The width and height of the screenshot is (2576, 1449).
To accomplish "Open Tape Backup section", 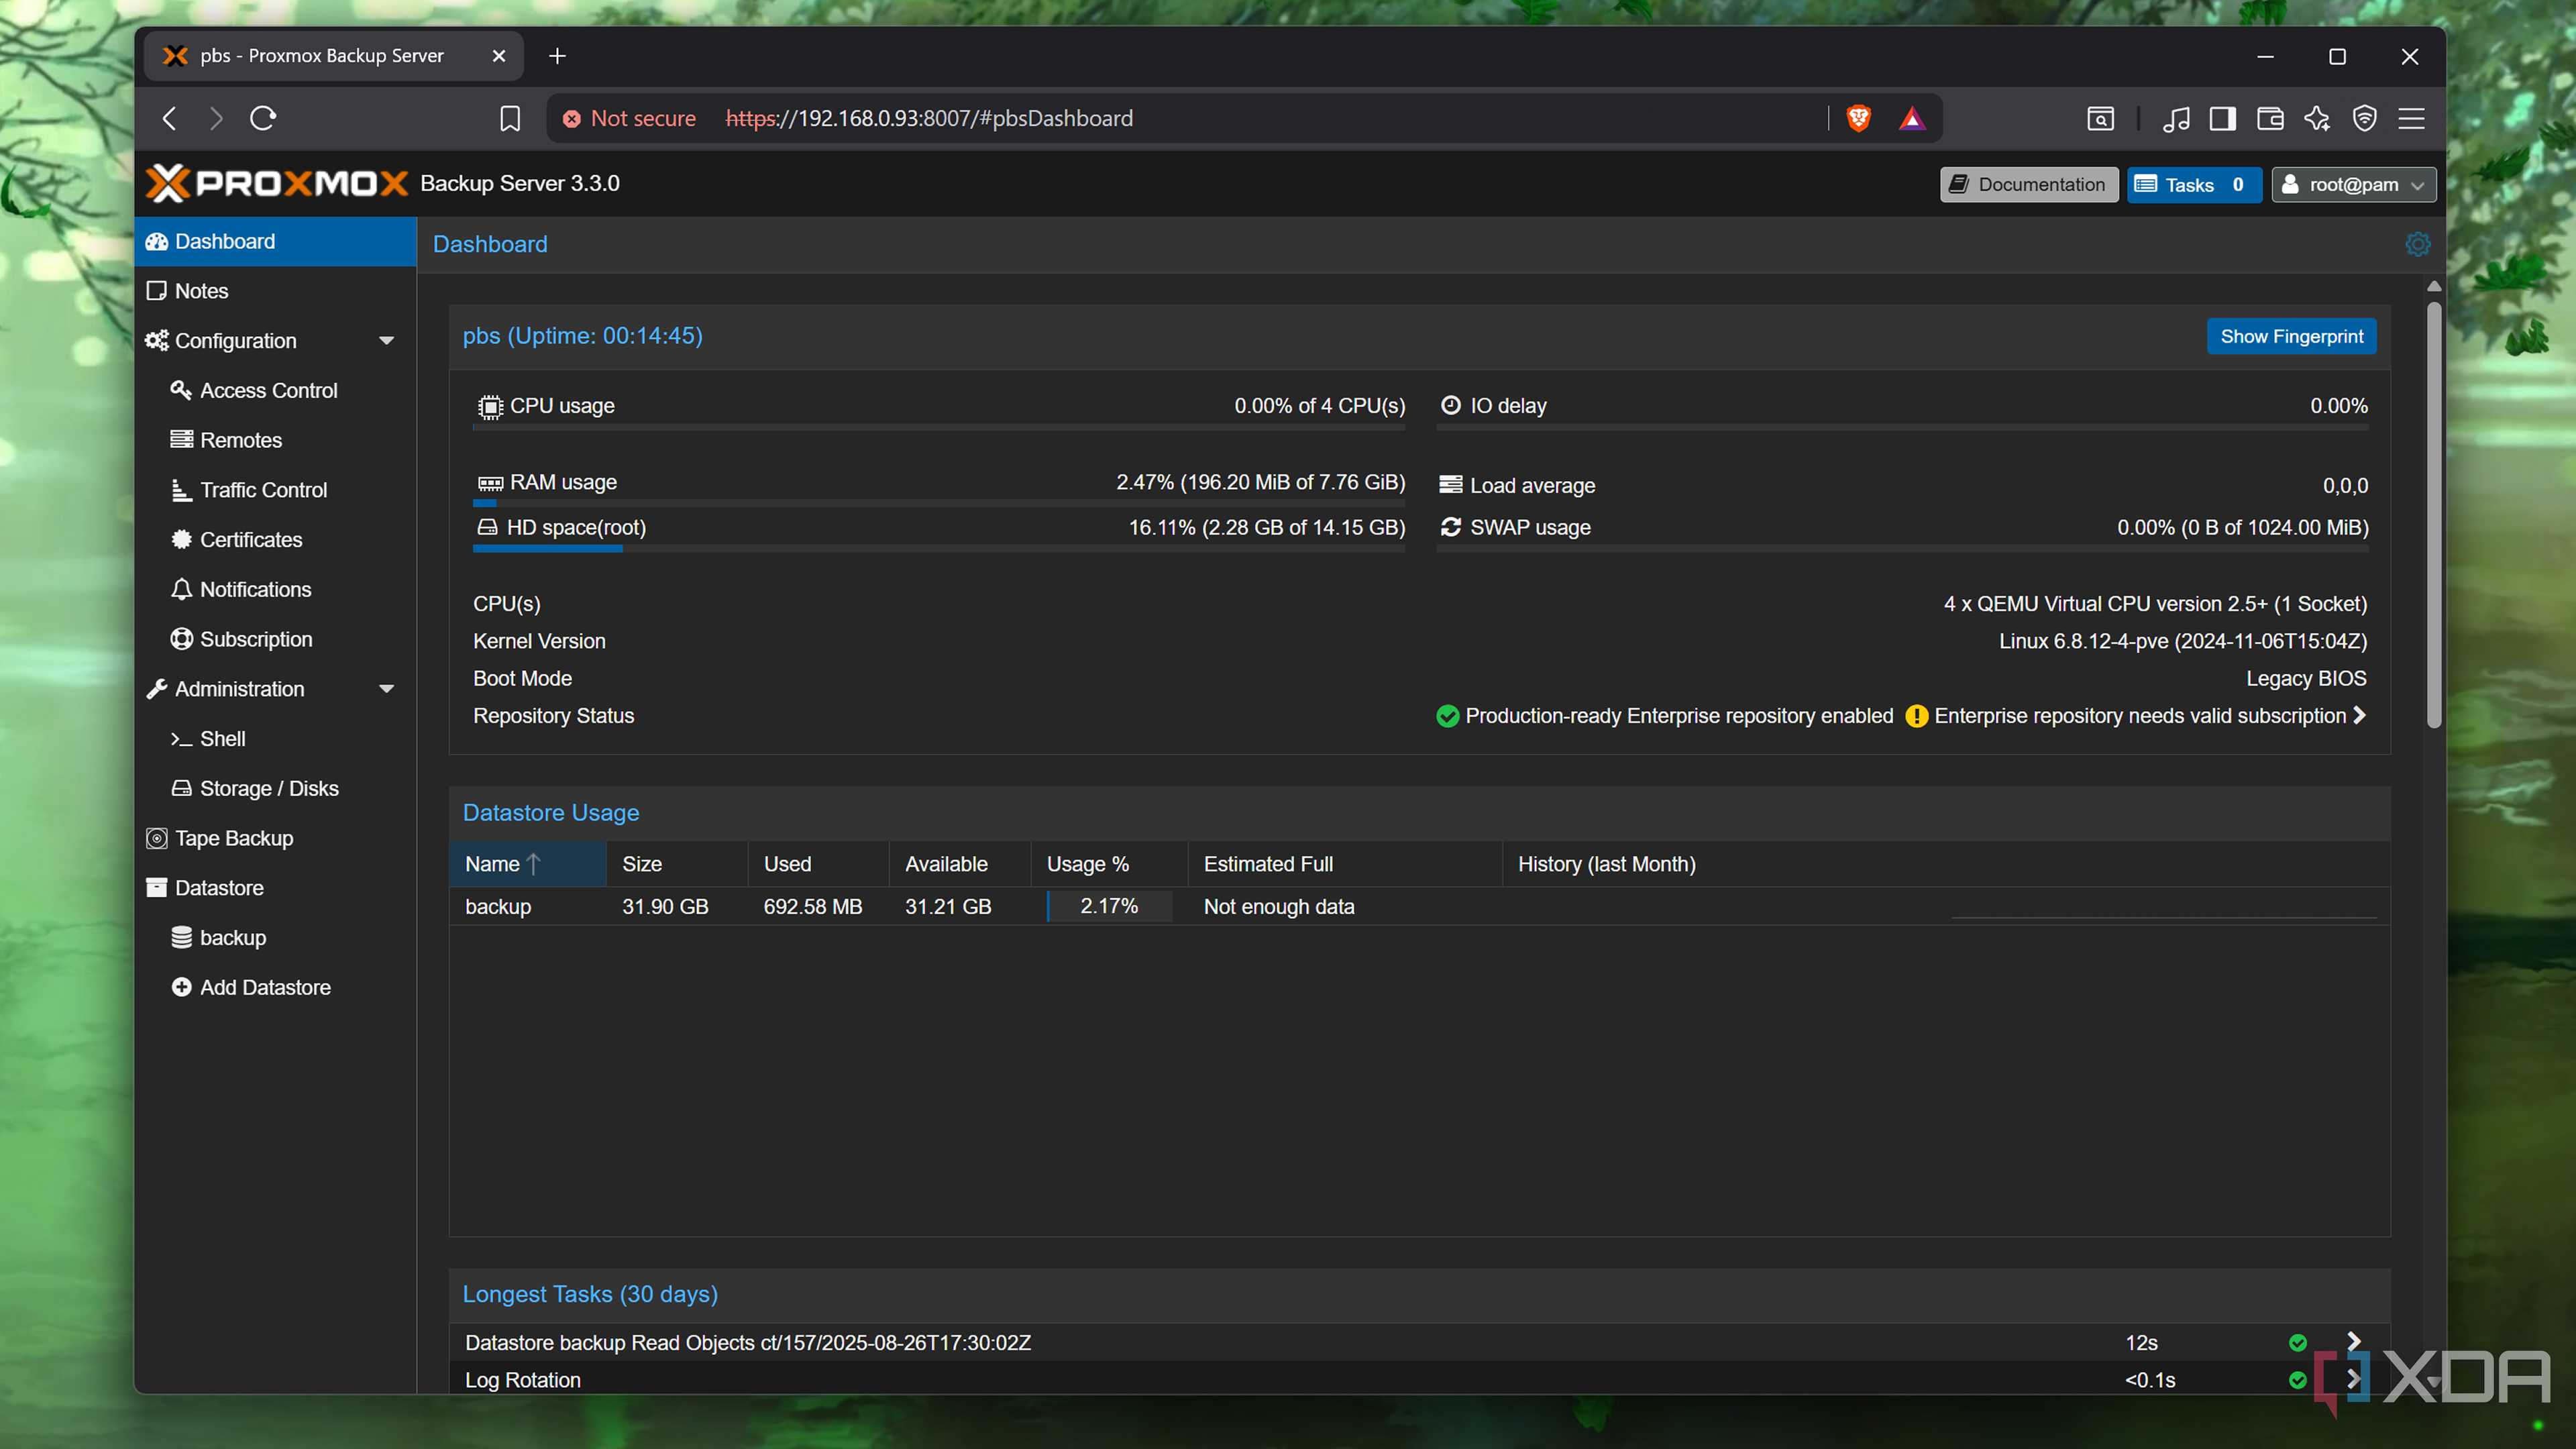I will [x=275, y=838].
